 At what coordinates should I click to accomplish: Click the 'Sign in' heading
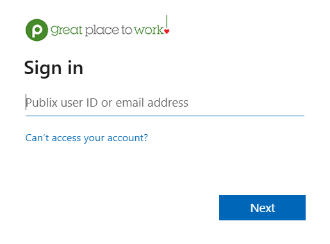[x=54, y=68]
